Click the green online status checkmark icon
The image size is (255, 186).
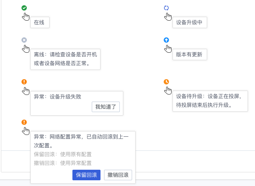(24, 8)
